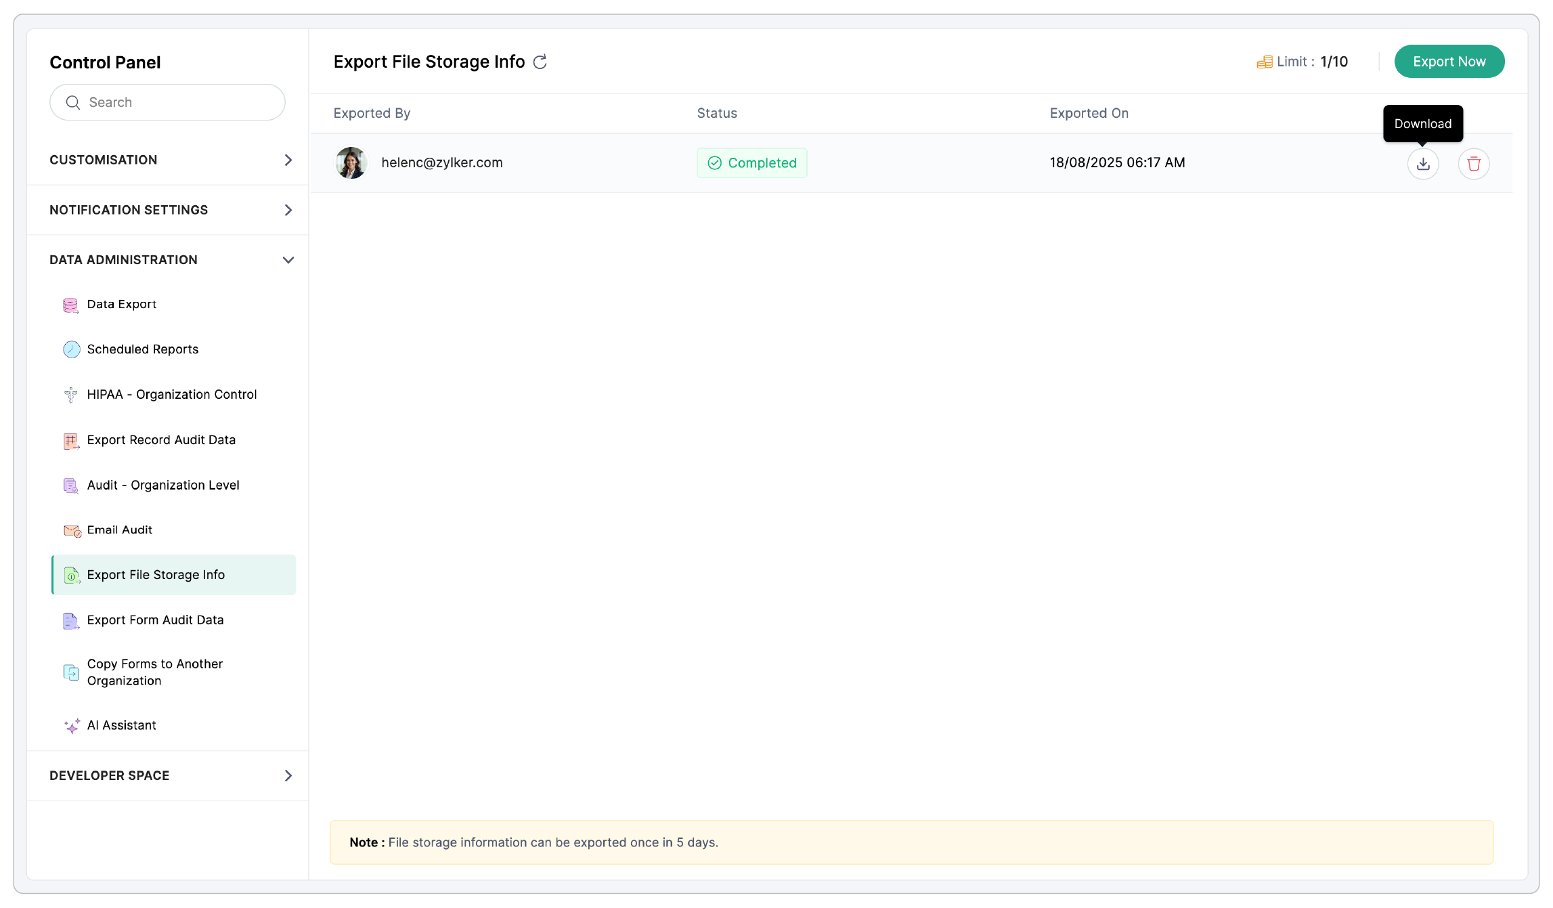The width and height of the screenshot is (1553, 908).
Task: Open Scheduled Reports via its clock icon
Action: pos(72,349)
